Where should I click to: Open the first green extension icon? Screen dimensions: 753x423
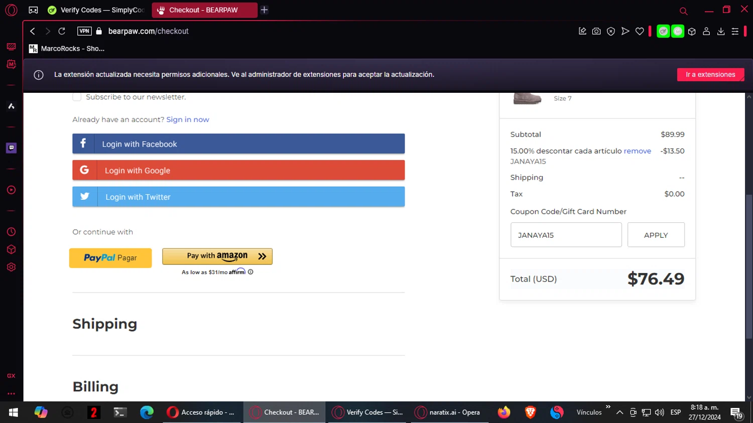point(663,31)
